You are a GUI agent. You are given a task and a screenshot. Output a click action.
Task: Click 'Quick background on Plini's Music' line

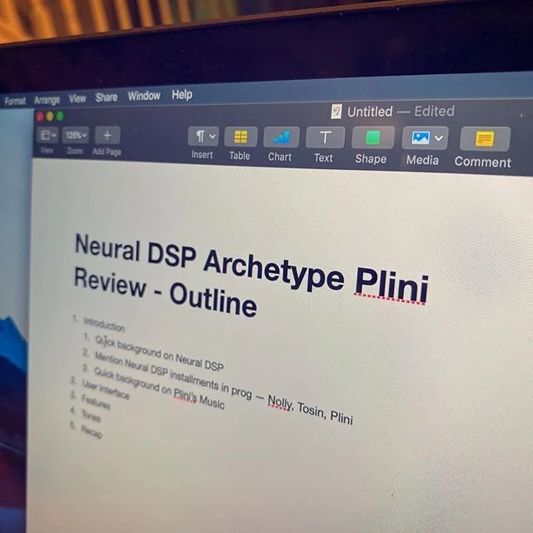(159, 388)
